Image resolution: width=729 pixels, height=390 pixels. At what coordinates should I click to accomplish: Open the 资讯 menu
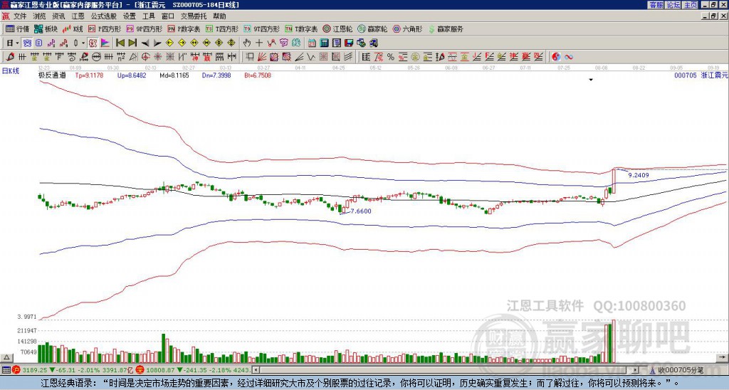58,16
